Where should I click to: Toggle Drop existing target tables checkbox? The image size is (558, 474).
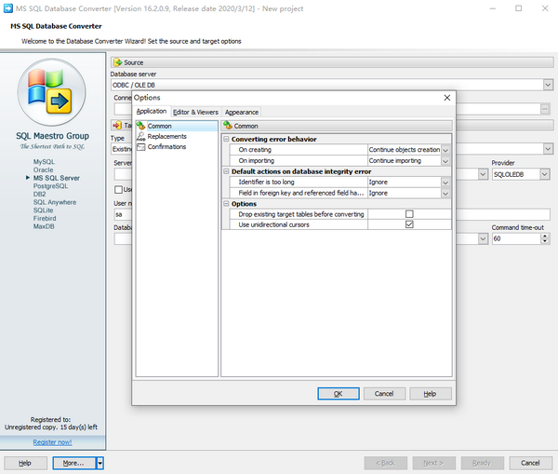pos(409,214)
